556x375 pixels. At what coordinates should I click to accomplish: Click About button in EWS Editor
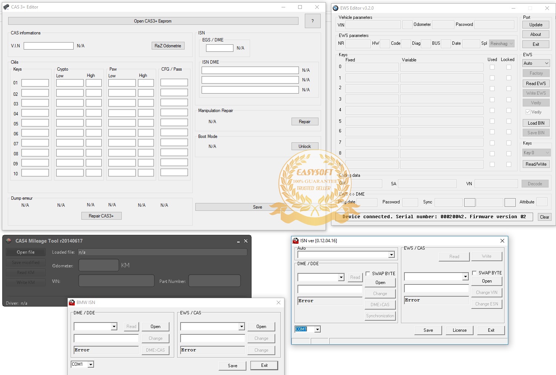tap(536, 34)
